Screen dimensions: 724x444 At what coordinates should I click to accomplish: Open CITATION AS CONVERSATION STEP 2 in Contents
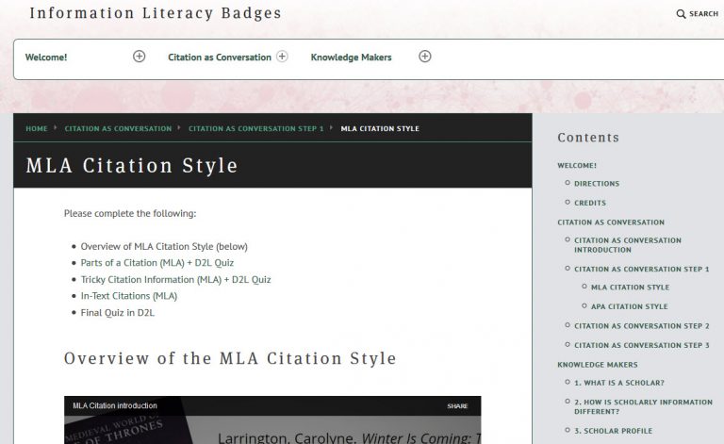(x=641, y=326)
